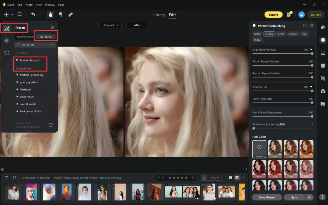The height and width of the screenshot is (205, 328).
Task: Expand the crop & rotate preset group
Action: [x=17, y=104]
